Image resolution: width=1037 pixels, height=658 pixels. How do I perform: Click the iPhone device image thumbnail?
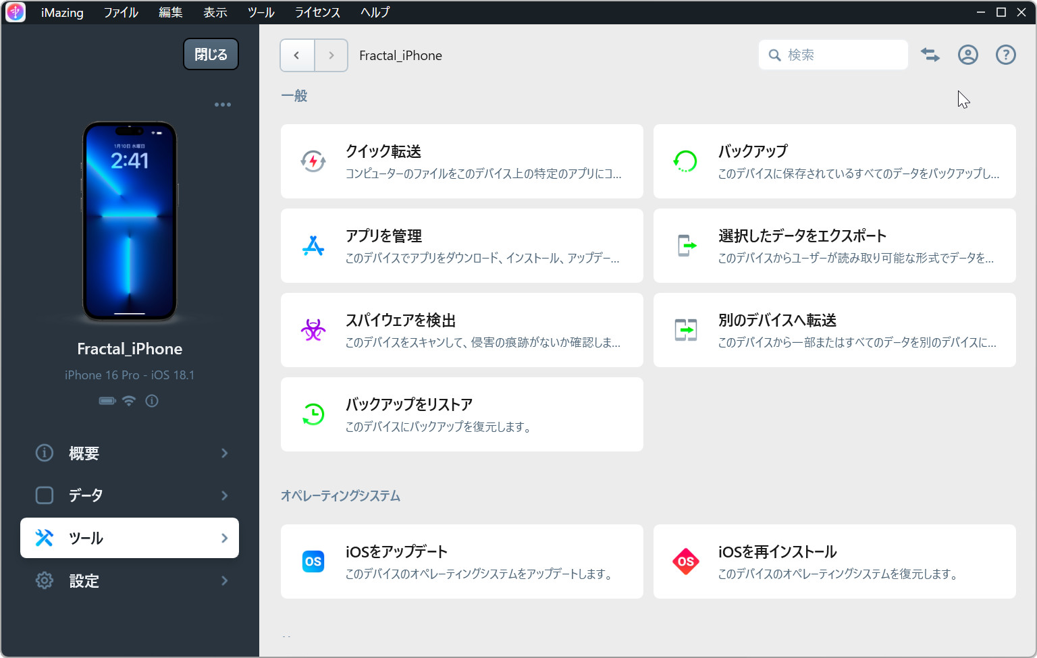coord(130,221)
